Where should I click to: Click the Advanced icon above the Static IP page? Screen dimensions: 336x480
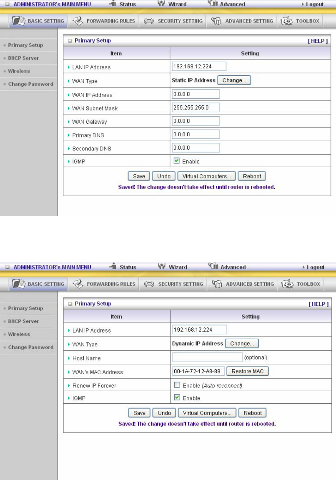[212, 3]
